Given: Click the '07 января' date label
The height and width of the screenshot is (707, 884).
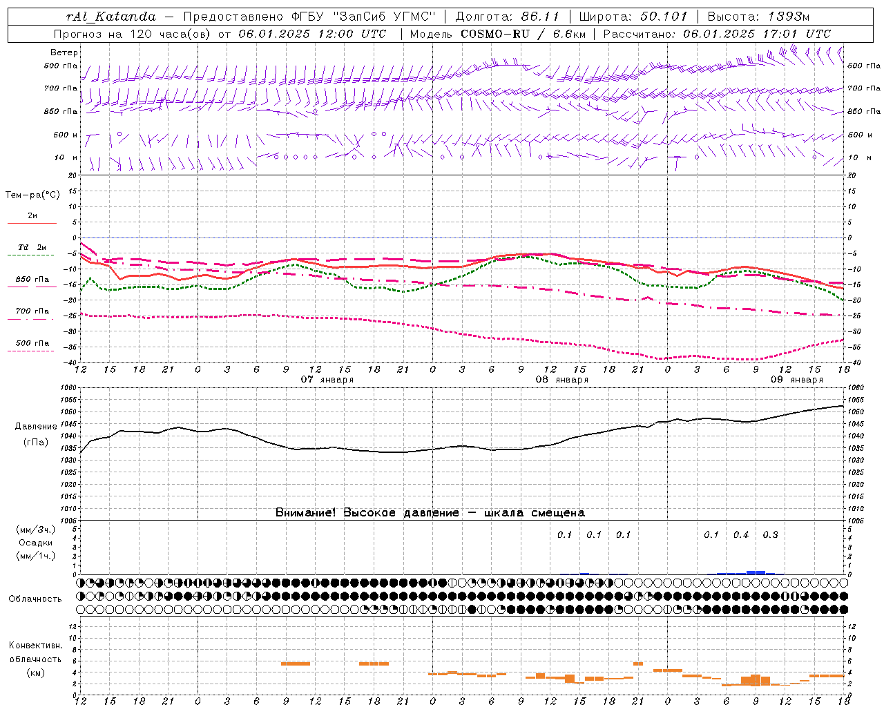Looking at the screenshot, I should tap(327, 380).
